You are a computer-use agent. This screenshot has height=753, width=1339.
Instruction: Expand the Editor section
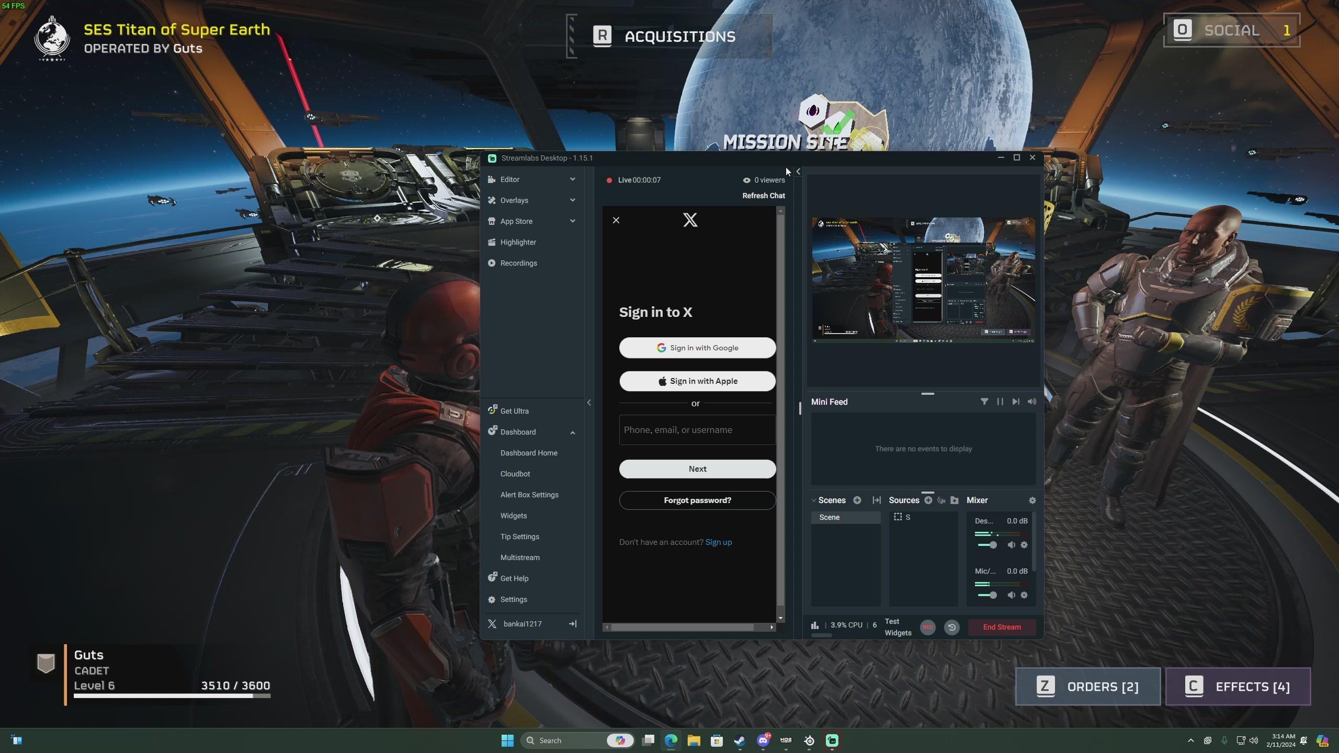572,179
